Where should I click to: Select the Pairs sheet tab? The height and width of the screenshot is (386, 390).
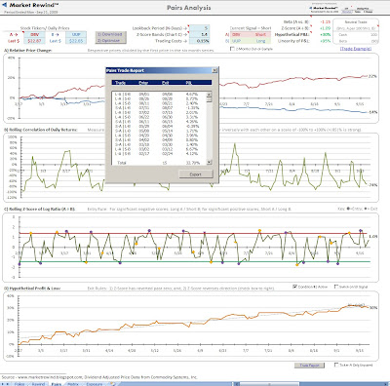click(57, 384)
